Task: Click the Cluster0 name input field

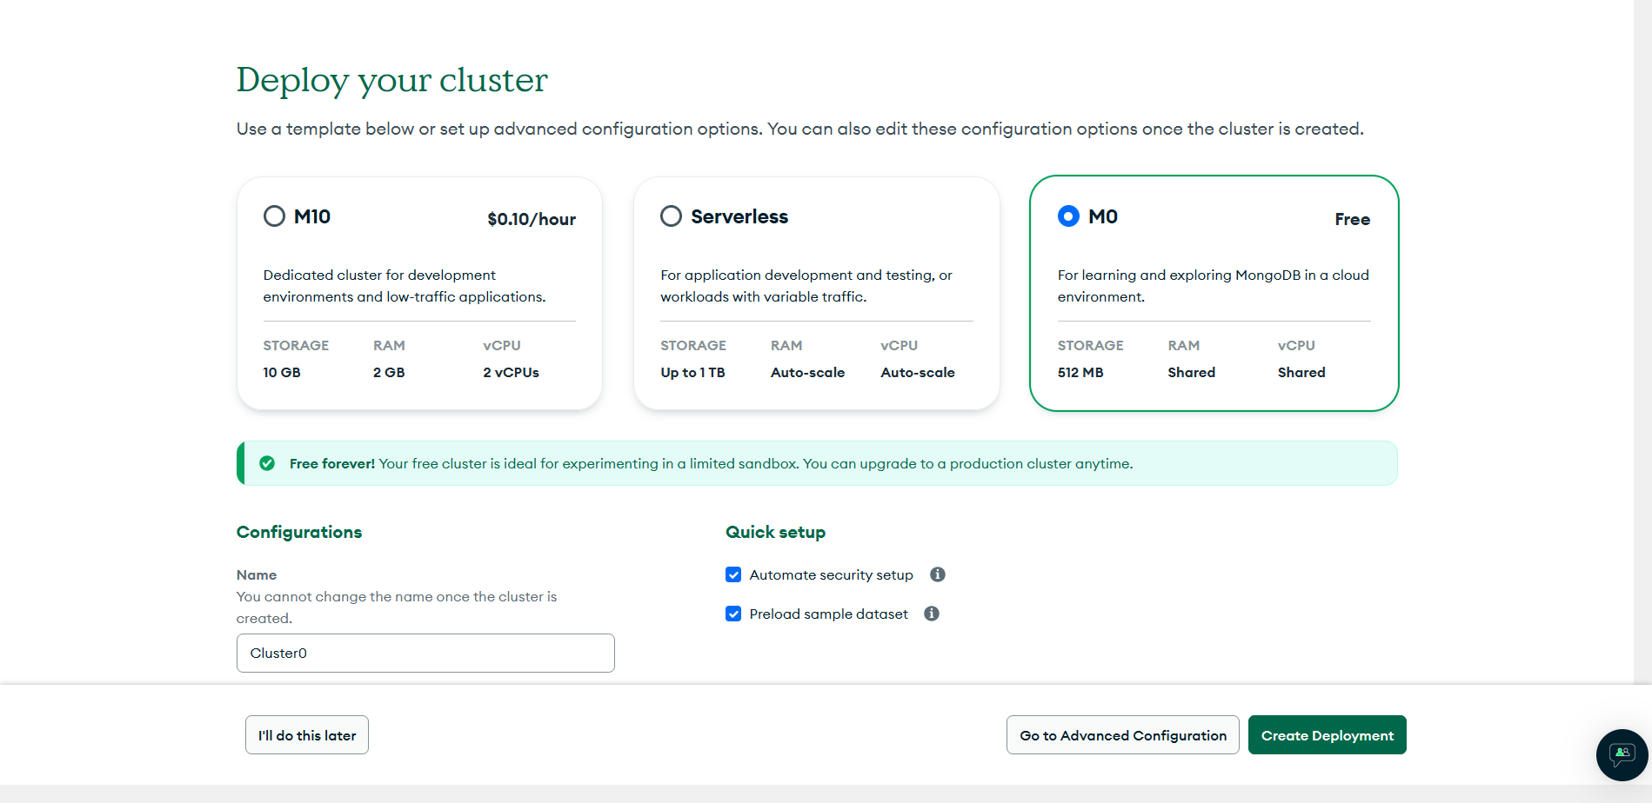Action: (x=425, y=653)
